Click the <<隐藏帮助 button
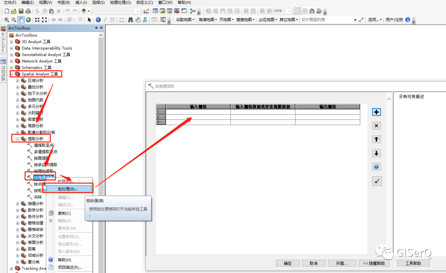 pyautogui.click(x=374, y=264)
